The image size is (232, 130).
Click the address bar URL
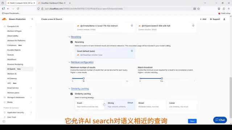click(x=84, y=9)
